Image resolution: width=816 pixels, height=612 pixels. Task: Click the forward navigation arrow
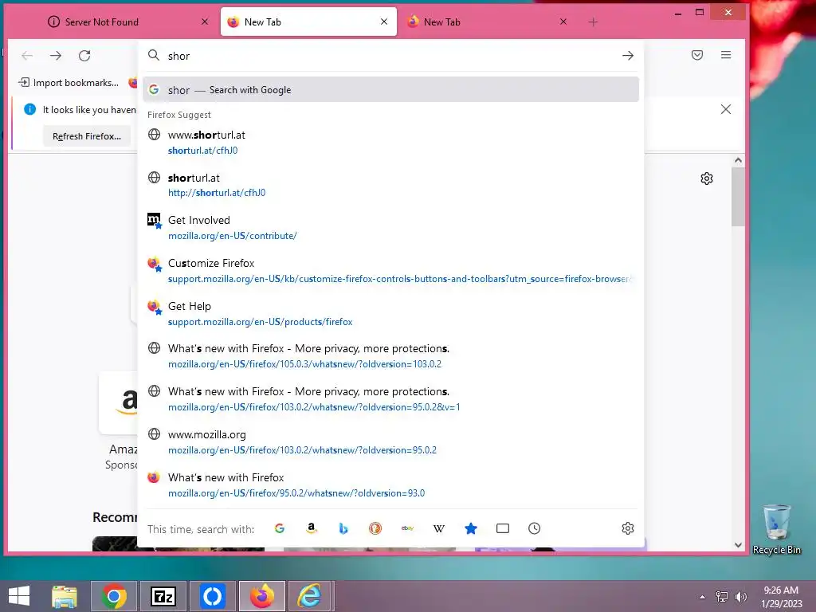56,56
